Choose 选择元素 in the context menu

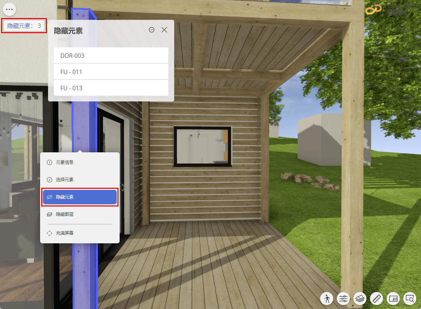pyautogui.click(x=80, y=180)
